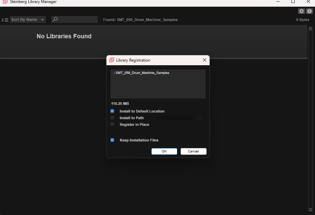The height and width of the screenshot is (215, 315).
Task: Click the 110.25 MB size label
Action: tap(120, 104)
